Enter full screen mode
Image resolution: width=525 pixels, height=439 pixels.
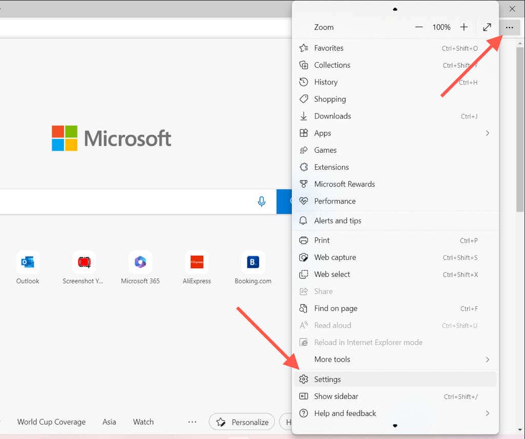point(487,27)
